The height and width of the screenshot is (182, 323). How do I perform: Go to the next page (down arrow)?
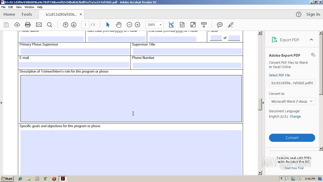coord(74,25)
